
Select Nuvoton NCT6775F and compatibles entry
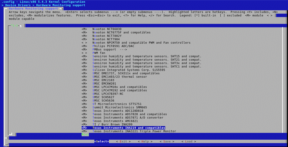point(121,32)
